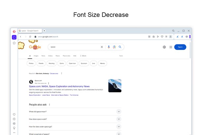Image resolution: width=202 pixels, height=135 pixels.
Task: Switch to the News tab
Action: [x=43, y=56]
